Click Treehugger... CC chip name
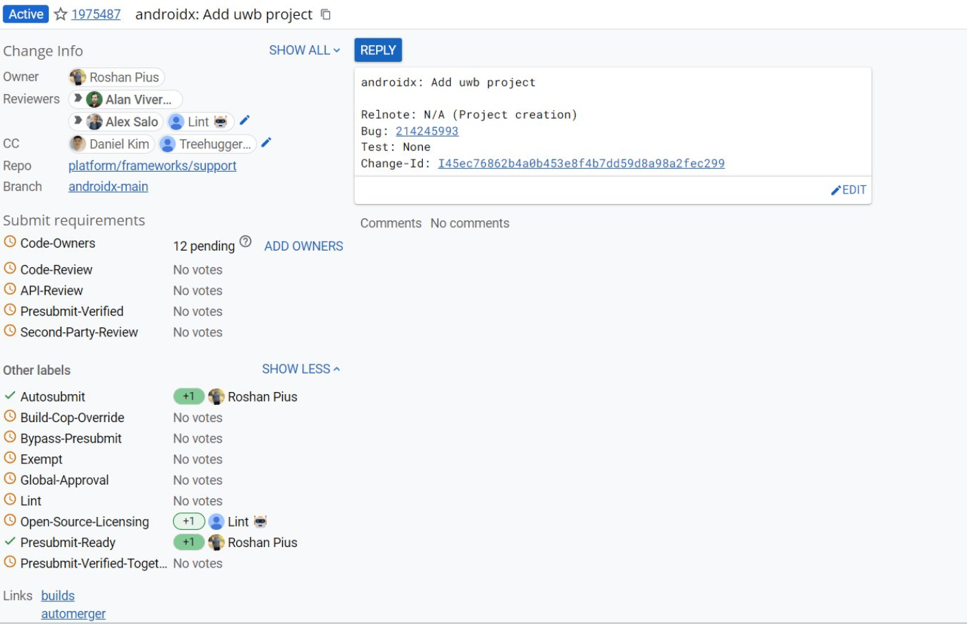Screen dimensions: 967x624 215,144
